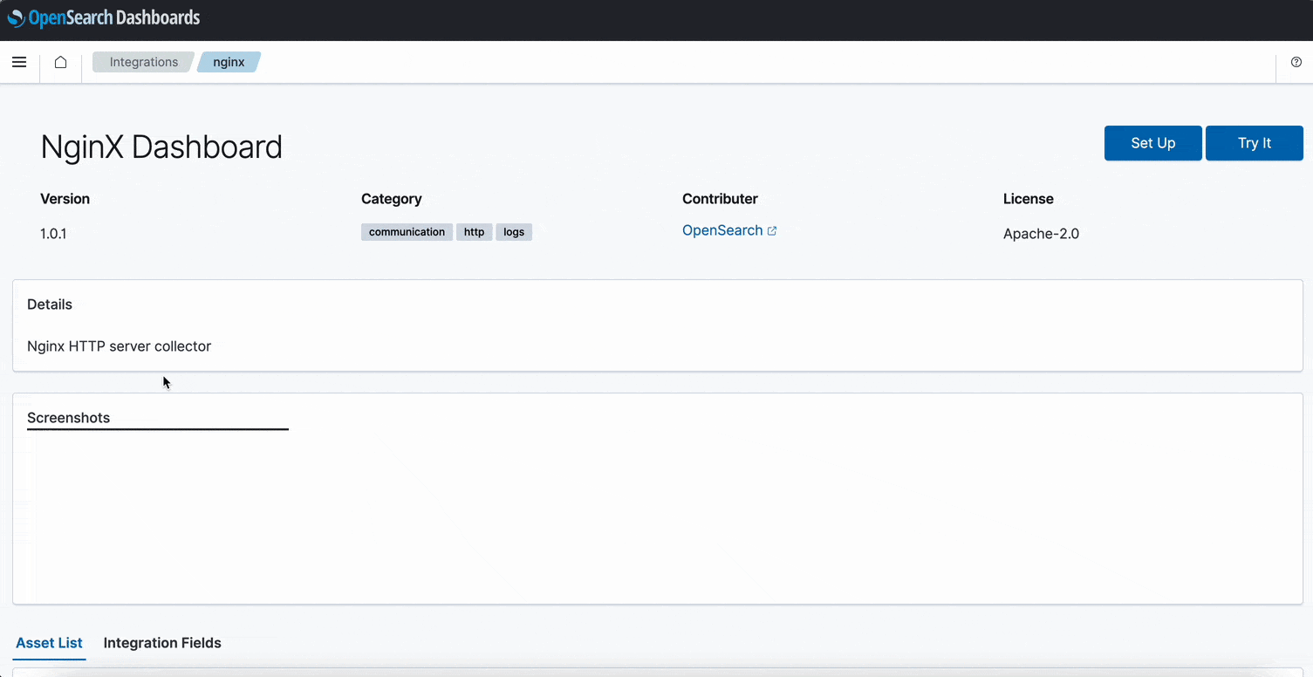Click the nginx breadcrumb
1313x677 pixels.
[x=229, y=62]
